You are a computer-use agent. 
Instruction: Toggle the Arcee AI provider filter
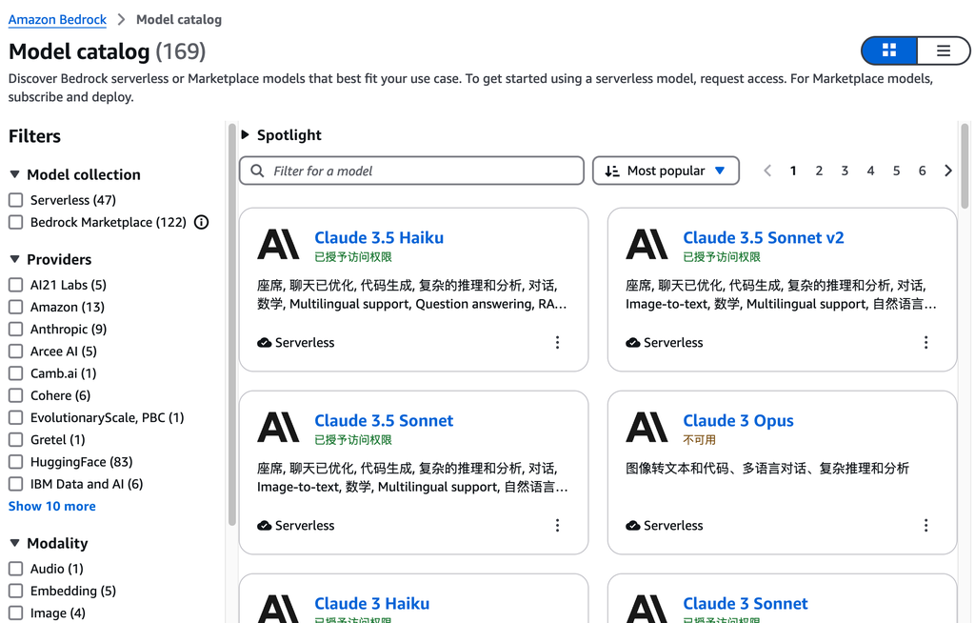(15, 351)
